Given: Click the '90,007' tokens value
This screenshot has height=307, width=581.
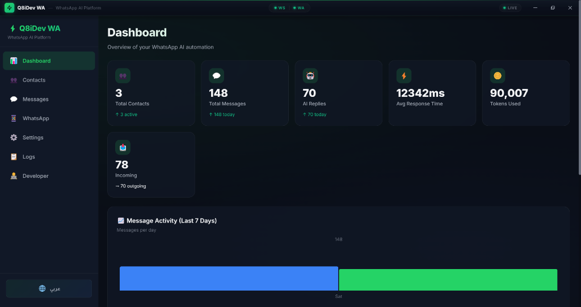Looking at the screenshot, I should click(509, 93).
